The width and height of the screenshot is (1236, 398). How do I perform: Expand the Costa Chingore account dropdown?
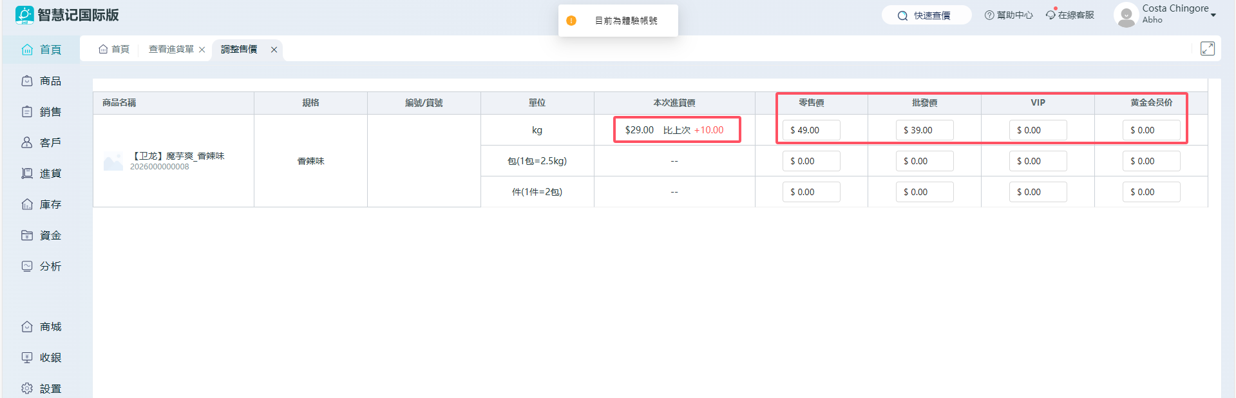[x=1213, y=15]
